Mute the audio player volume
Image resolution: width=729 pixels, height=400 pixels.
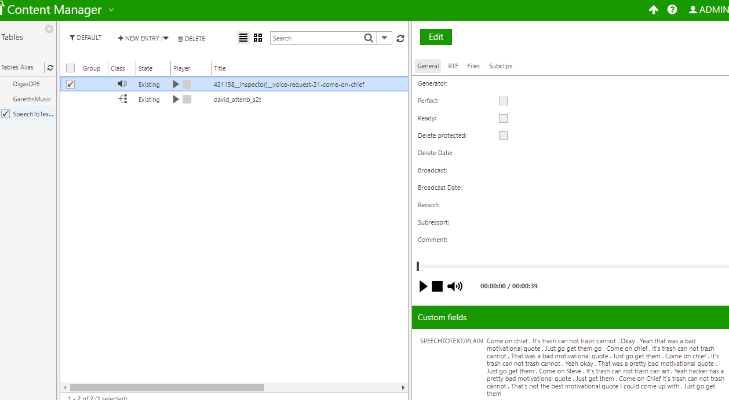pyautogui.click(x=455, y=286)
